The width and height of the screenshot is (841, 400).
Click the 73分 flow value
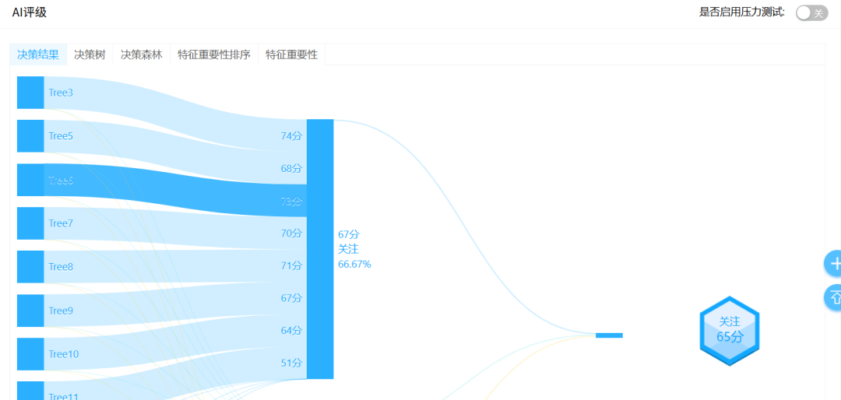pos(292,201)
